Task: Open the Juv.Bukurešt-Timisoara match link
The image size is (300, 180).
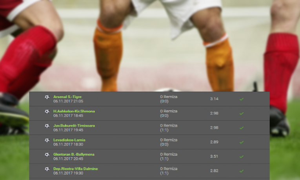Action: (74, 126)
